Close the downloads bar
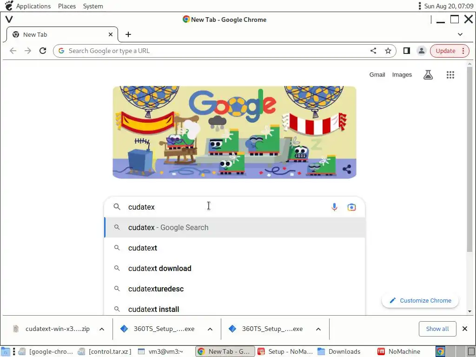Image resolution: width=476 pixels, height=357 pixels. (x=464, y=329)
